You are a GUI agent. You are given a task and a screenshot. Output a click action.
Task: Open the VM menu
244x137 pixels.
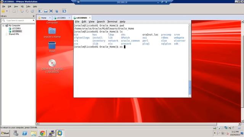(22, 6)
